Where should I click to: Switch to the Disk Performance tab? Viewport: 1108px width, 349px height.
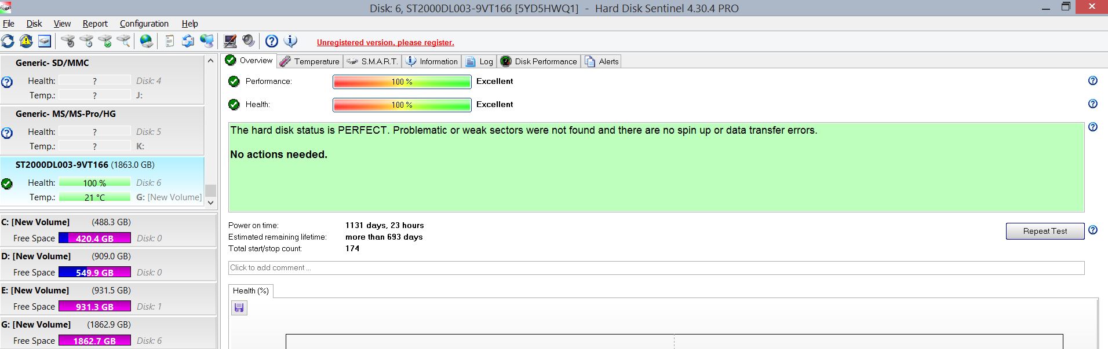[x=539, y=61]
